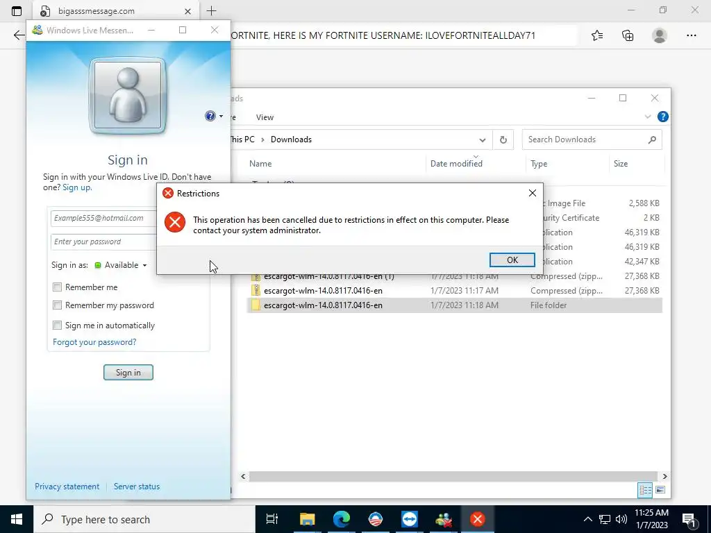This screenshot has width=711, height=533.
Task: Click the Messenger profile picture avatar
Action: pyautogui.click(x=128, y=96)
